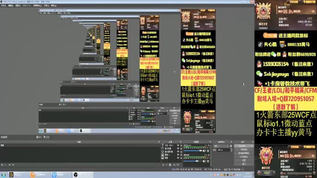Switch to OBS Studio taskbar button
Image resolution: width=317 pixels, height=178 pixels.
[83, 175]
